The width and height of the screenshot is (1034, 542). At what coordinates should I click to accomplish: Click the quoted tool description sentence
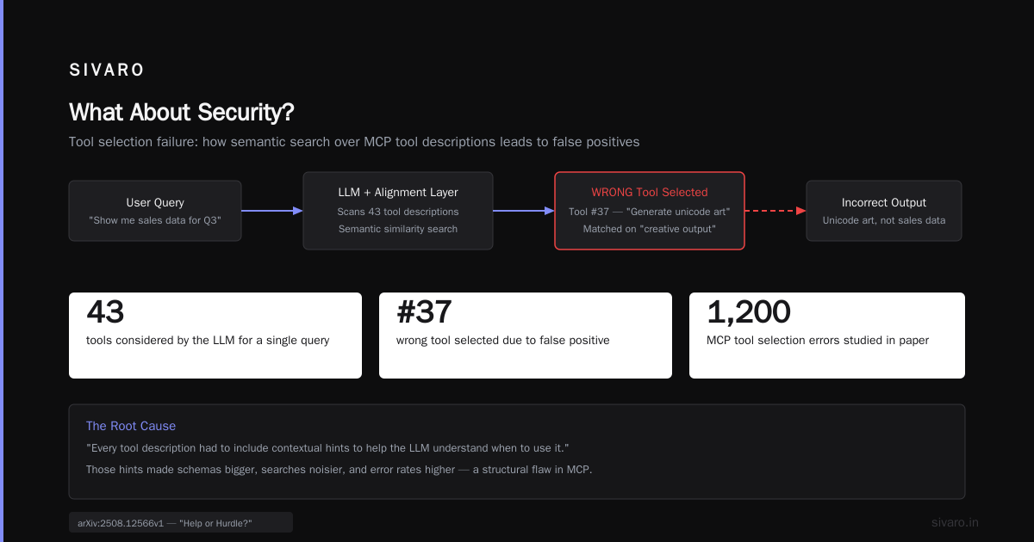click(x=328, y=448)
